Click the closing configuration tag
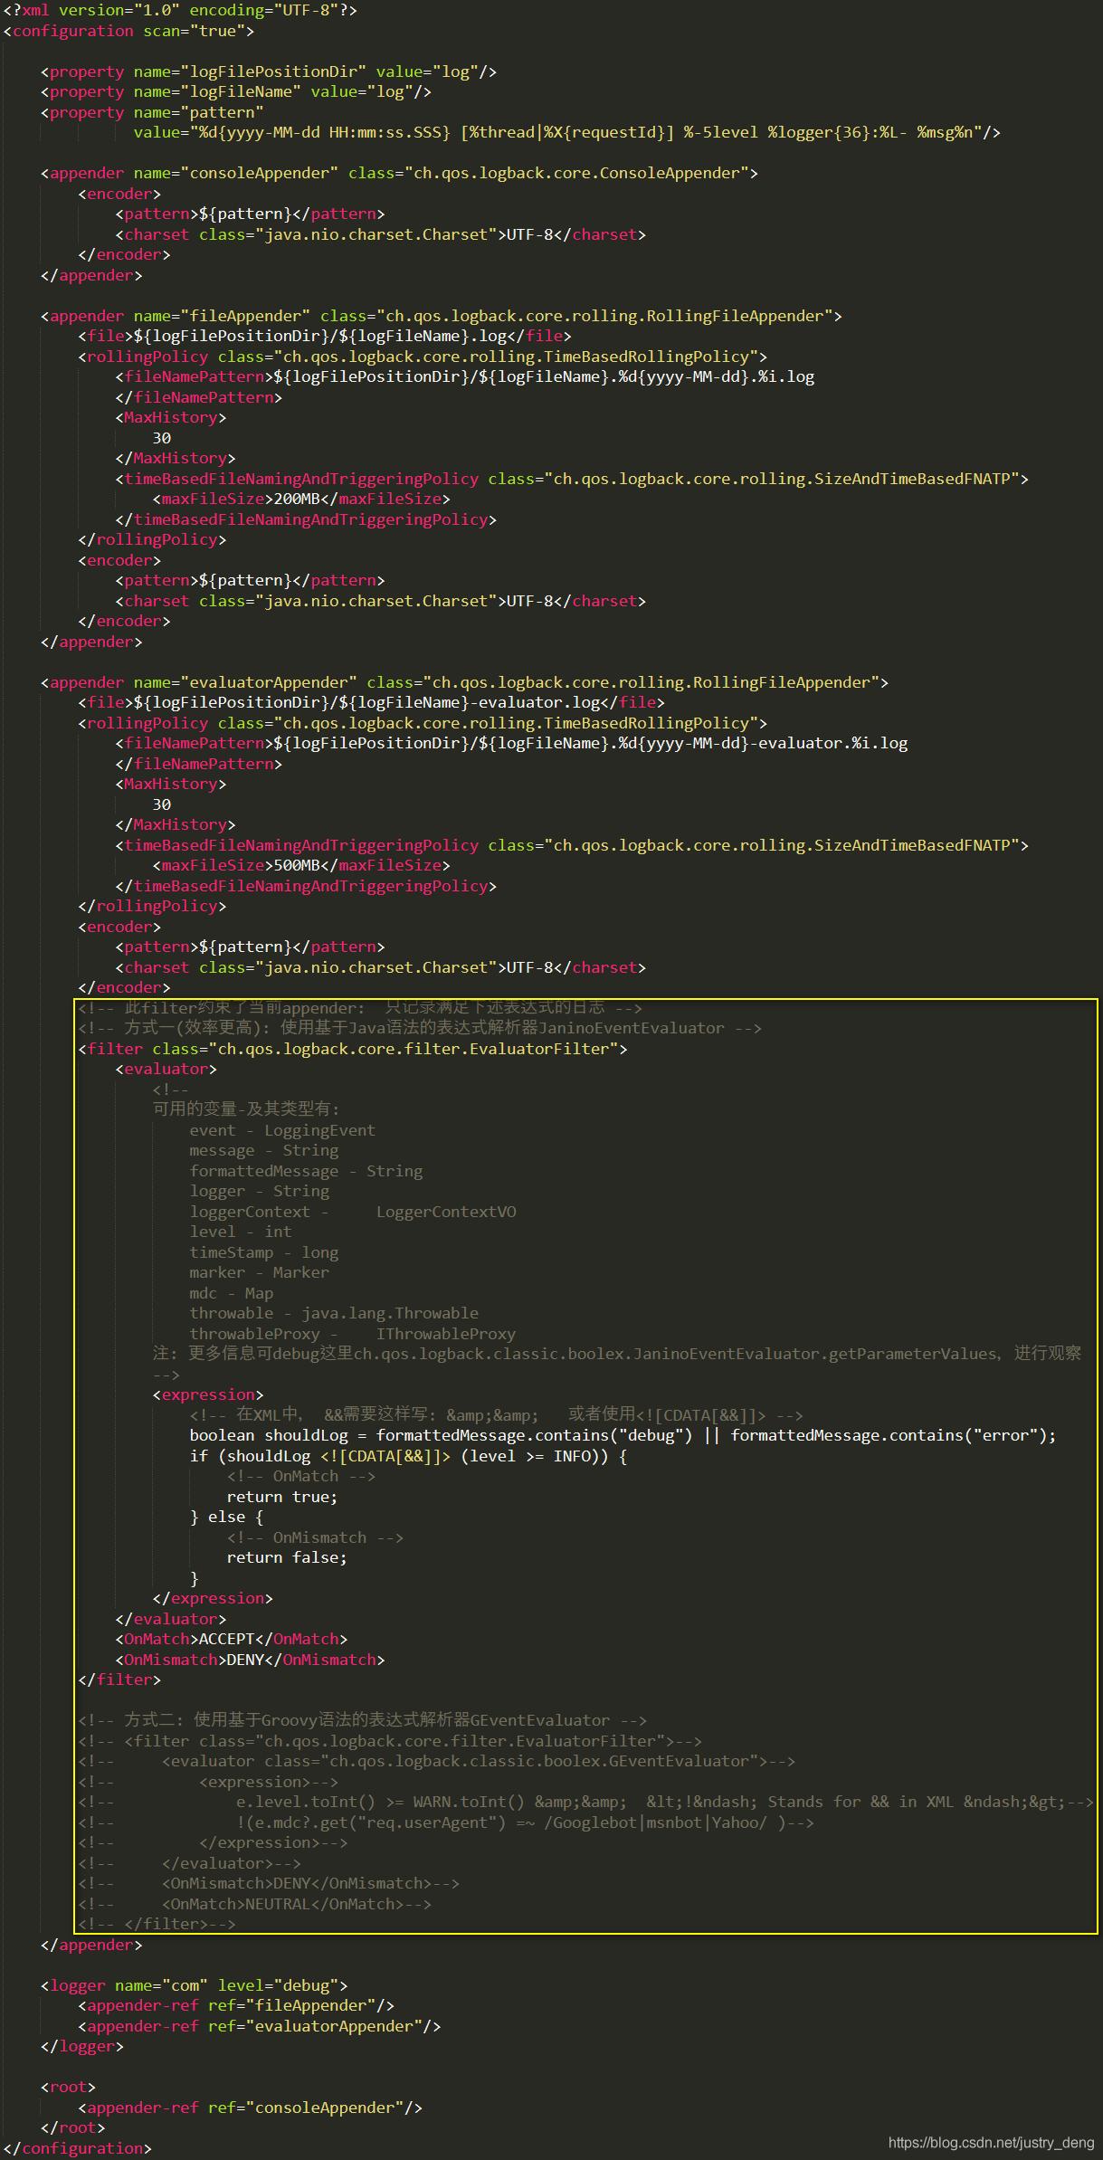 (77, 2148)
